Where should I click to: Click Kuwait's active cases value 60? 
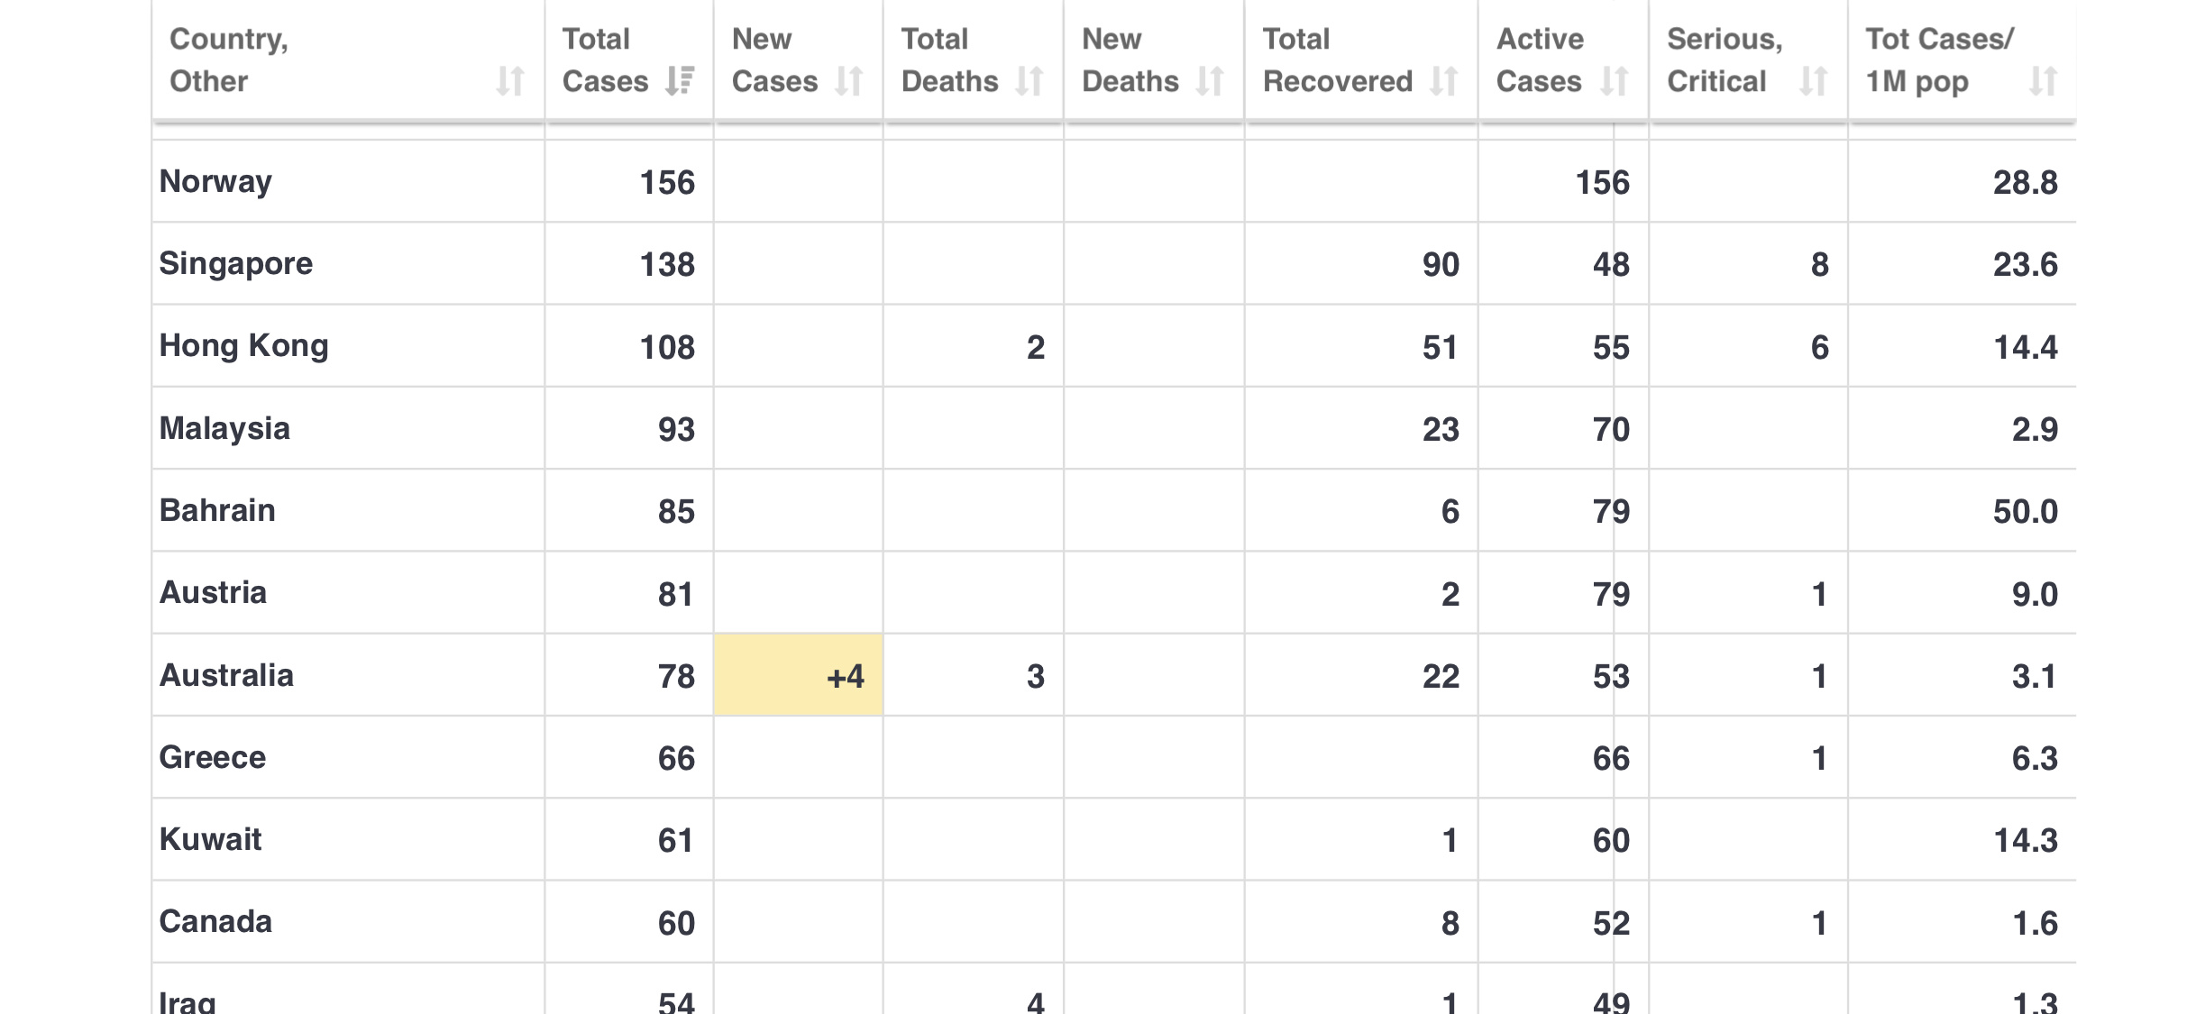(x=1611, y=841)
